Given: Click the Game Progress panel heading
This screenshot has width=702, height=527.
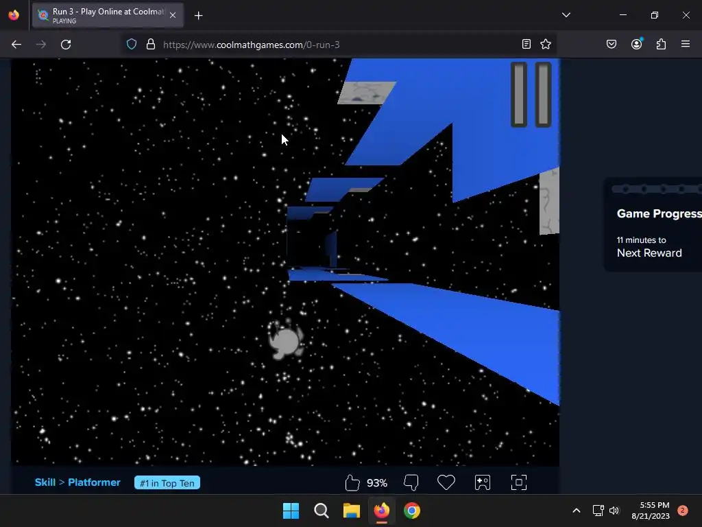Looking at the screenshot, I should (659, 214).
